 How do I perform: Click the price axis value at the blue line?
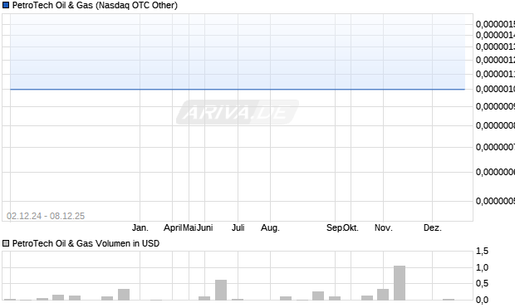click(495, 89)
